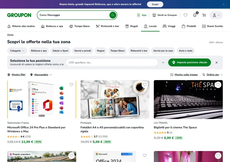Open the shopping cart icon
This screenshot has height=162, width=230.
pos(204,15)
